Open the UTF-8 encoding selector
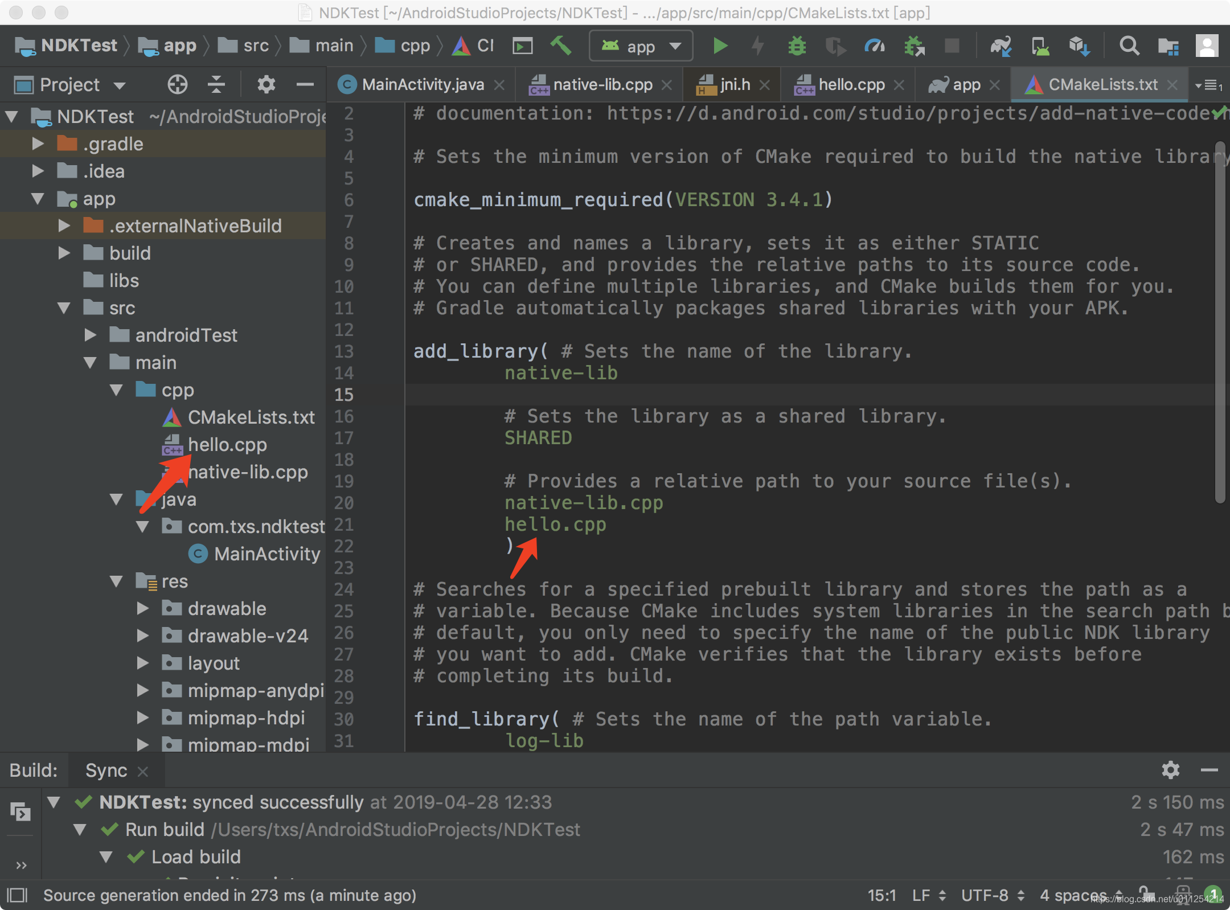Image resolution: width=1230 pixels, height=910 pixels. pos(993,895)
